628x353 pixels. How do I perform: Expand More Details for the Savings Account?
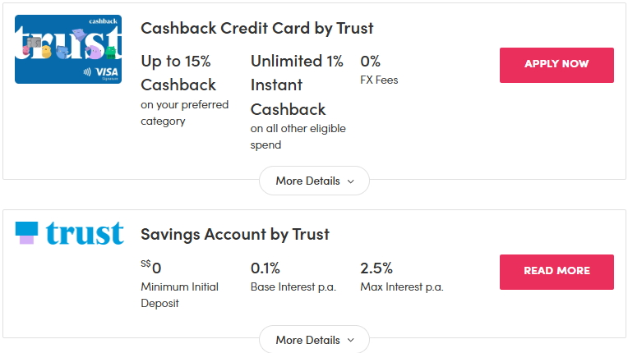point(314,339)
